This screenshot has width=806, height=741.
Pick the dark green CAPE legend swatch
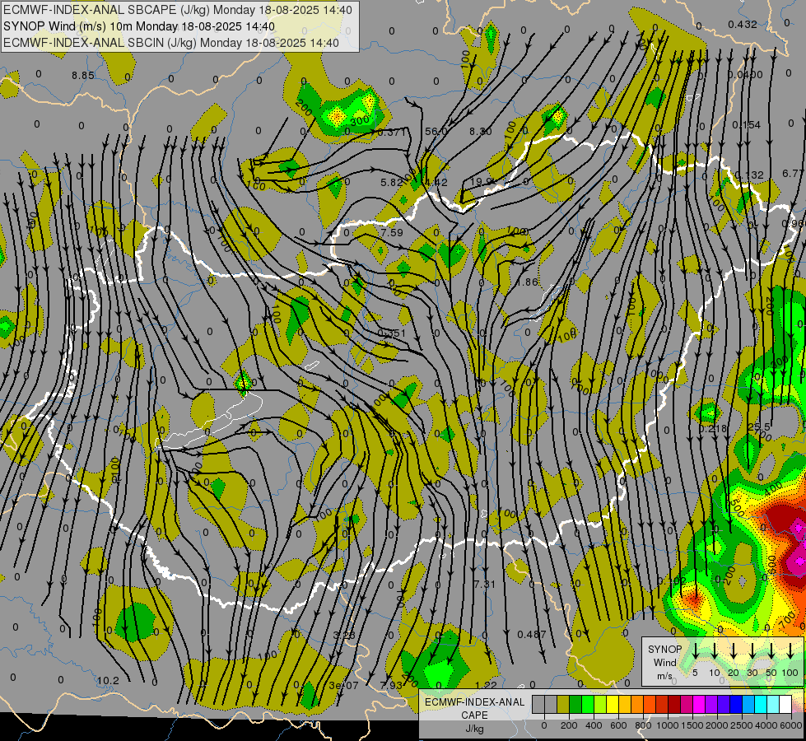pos(575,705)
